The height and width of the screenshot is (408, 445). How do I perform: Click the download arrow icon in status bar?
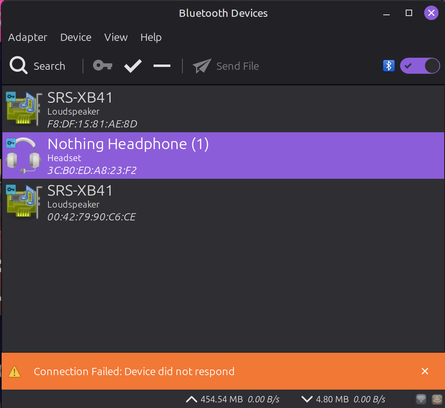[307, 399]
